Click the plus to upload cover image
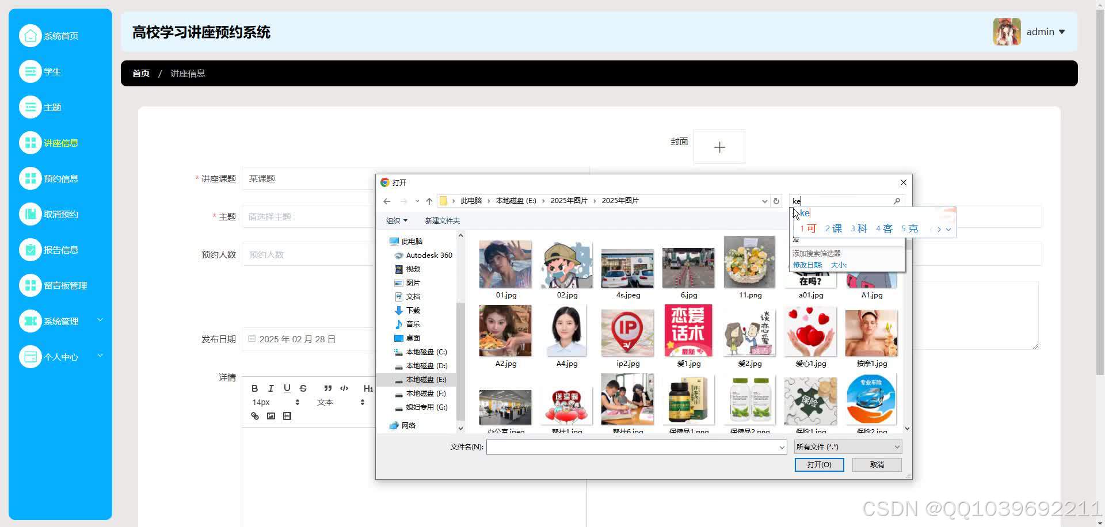This screenshot has height=527, width=1105. pos(719,147)
